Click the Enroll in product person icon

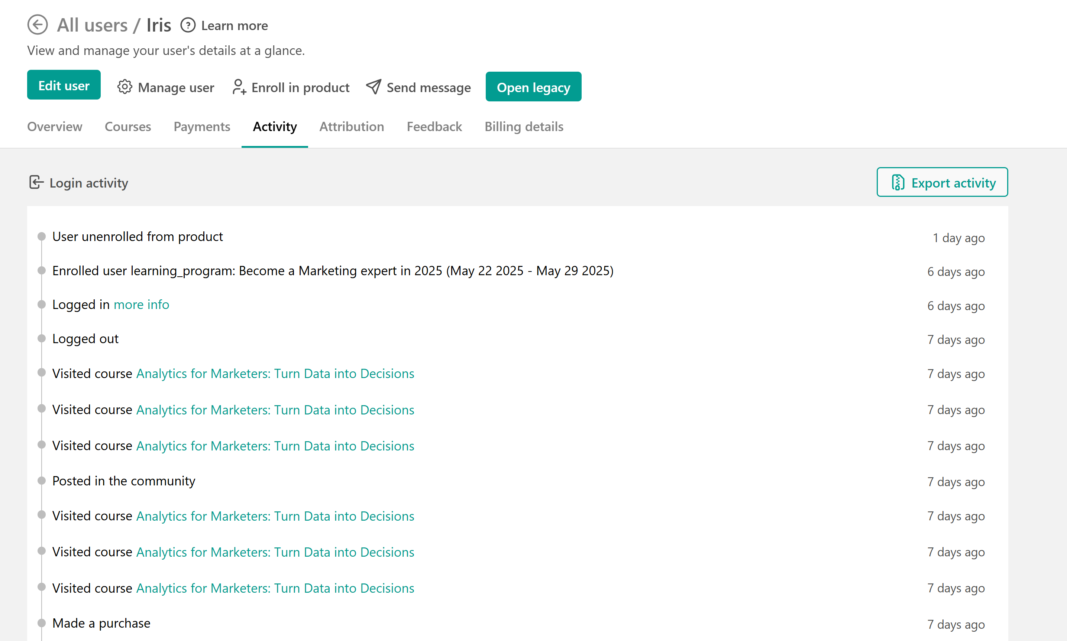point(239,87)
